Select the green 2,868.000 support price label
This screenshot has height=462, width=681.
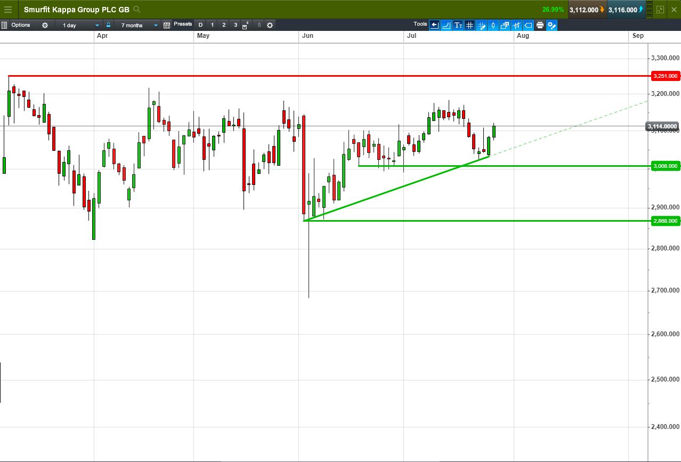click(x=665, y=221)
